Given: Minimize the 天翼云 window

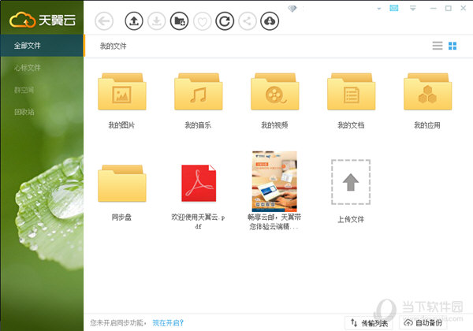Looking at the screenshot, I should tap(434, 9).
